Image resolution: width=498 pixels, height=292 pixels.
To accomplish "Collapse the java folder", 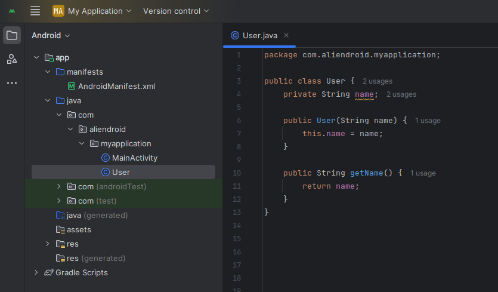I will pos(48,100).
